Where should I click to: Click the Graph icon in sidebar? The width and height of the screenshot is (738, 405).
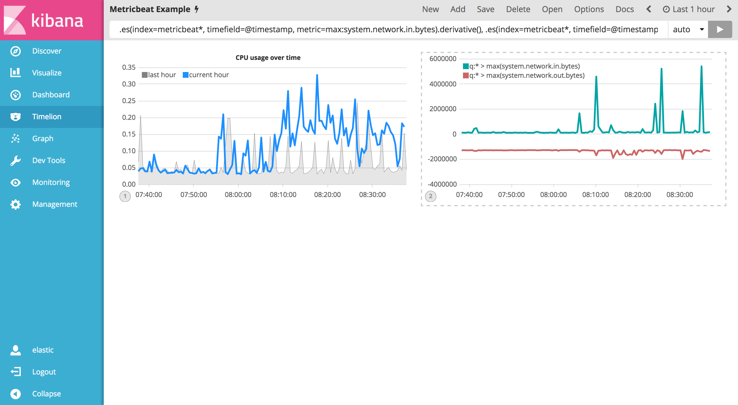(16, 138)
